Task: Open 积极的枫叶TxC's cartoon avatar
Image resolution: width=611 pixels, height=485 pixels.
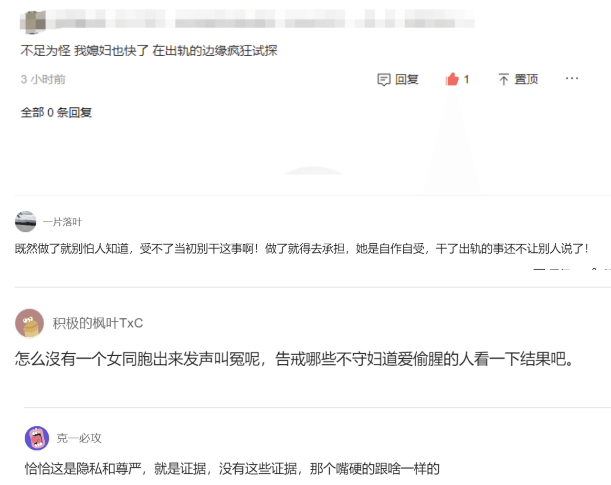Action: (30, 323)
